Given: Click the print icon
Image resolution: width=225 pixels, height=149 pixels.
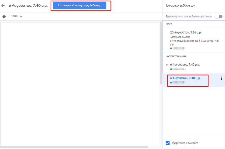Looking at the screenshot, I should 4,16.
